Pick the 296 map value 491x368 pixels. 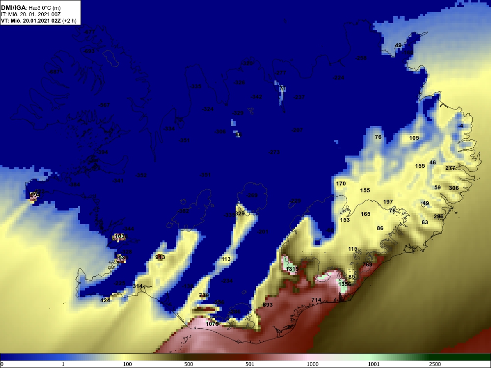point(438,216)
